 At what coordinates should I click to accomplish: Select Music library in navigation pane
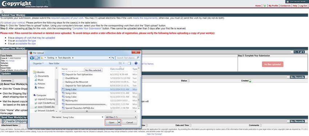pyautogui.click(x=39, y=80)
